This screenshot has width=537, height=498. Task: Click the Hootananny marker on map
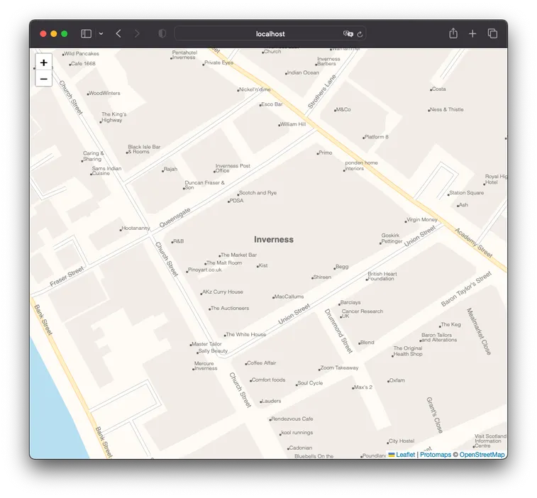(121, 229)
